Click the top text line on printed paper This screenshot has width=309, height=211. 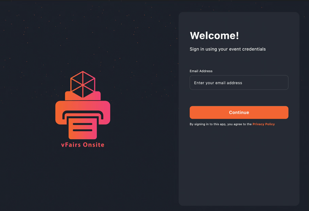click(83, 124)
